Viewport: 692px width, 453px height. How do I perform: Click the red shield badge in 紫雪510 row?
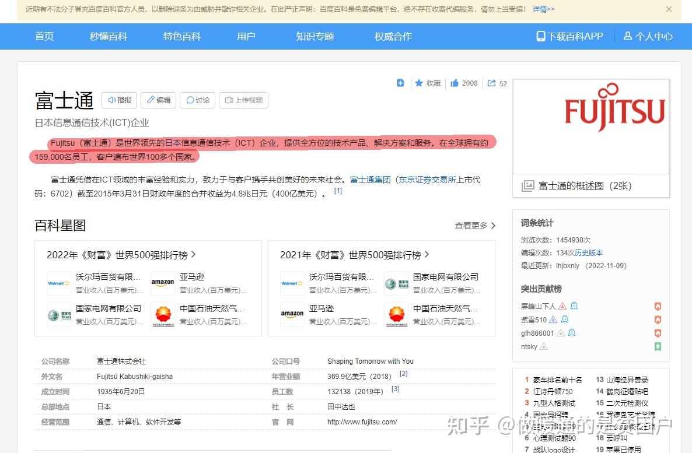pyautogui.click(x=658, y=320)
